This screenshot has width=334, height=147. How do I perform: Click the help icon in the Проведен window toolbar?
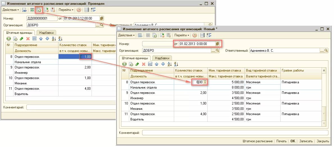point(79,10)
